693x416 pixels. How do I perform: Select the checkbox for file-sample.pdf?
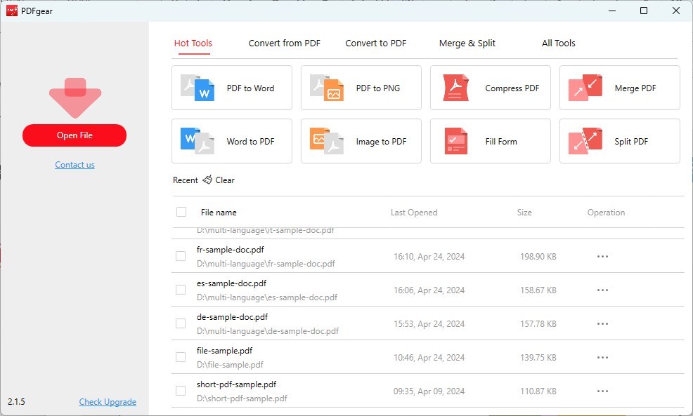tap(181, 357)
